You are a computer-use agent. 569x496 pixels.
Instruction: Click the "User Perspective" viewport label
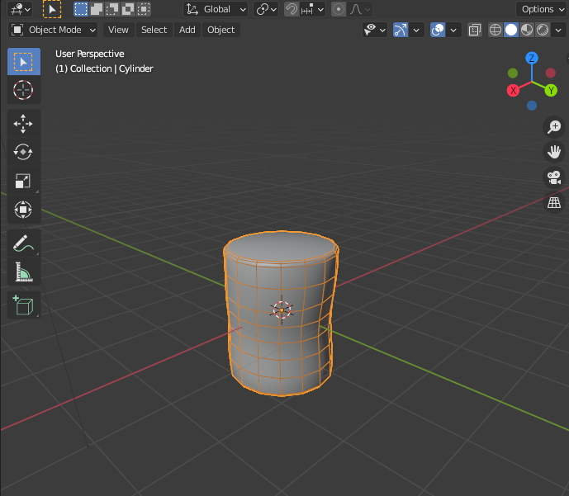(90, 54)
